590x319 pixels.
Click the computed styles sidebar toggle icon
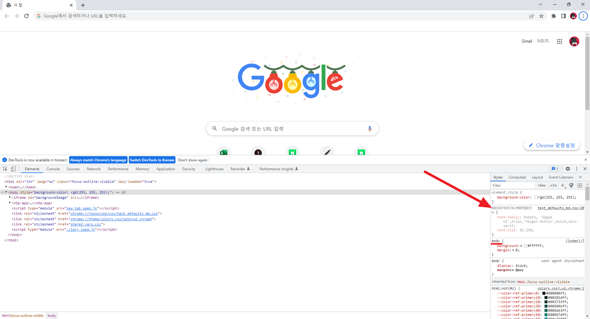579,185
